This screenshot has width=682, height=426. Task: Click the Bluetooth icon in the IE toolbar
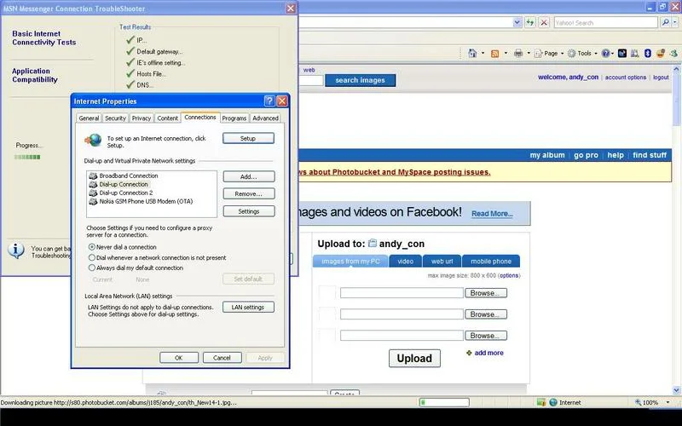click(648, 54)
